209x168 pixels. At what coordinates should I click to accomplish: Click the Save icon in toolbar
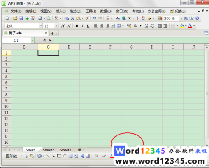click(21, 18)
